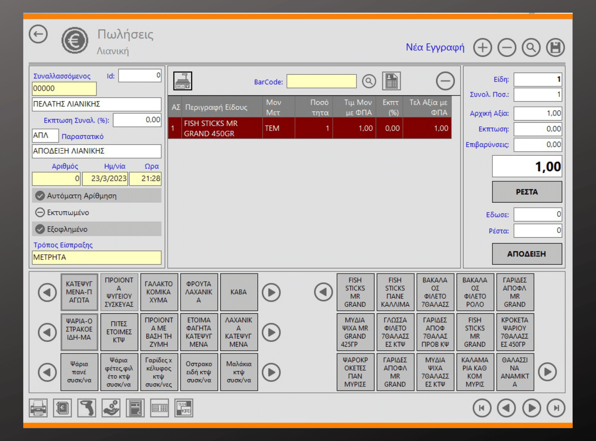Click the barcode scanner icon at bottom
This screenshot has width=596, height=441.
pyautogui.click(x=87, y=408)
